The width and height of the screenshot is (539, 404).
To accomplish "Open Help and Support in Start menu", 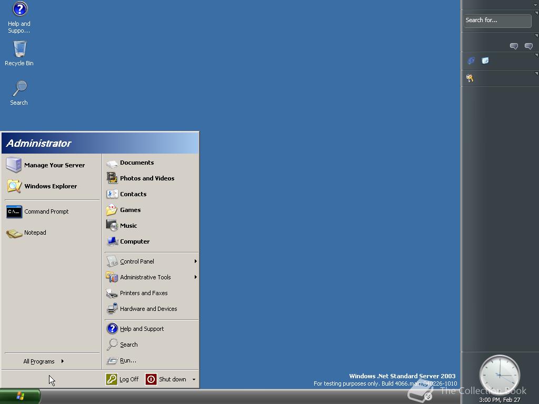I will pos(151,329).
